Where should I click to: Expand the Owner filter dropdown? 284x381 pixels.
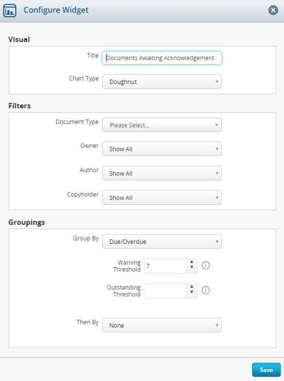pos(162,149)
